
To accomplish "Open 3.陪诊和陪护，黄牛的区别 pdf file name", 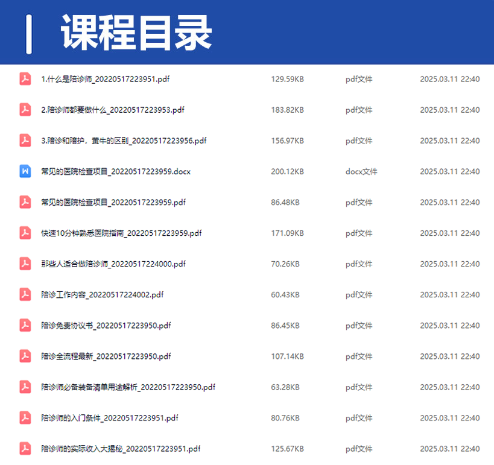I will pyautogui.click(x=124, y=141).
